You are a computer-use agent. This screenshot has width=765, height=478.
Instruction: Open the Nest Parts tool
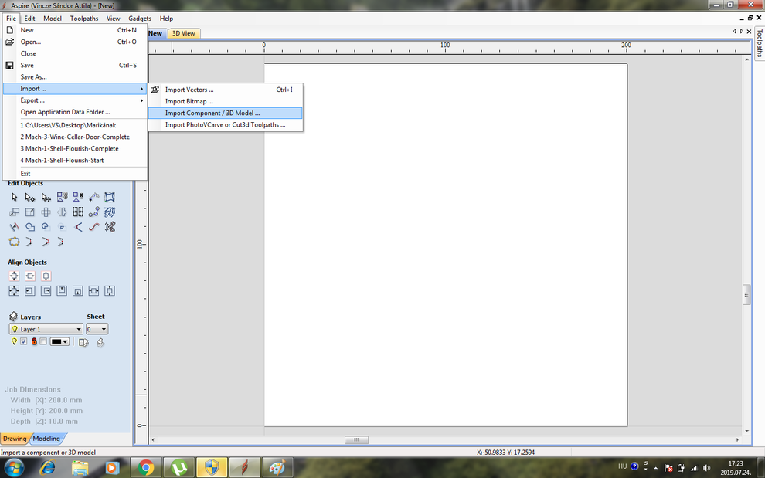110,212
